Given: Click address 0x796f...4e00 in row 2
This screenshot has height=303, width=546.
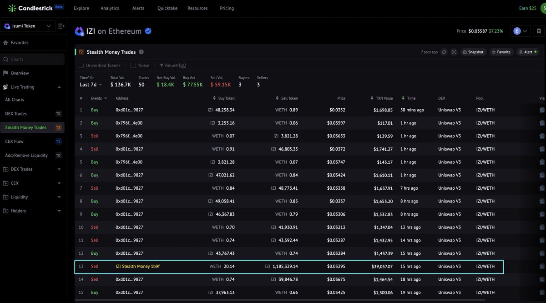Looking at the screenshot, I should pyautogui.click(x=129, y=123).
